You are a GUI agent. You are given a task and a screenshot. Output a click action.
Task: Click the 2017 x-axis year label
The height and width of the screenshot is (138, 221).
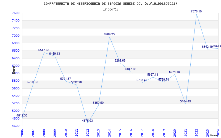coord(142,133)
